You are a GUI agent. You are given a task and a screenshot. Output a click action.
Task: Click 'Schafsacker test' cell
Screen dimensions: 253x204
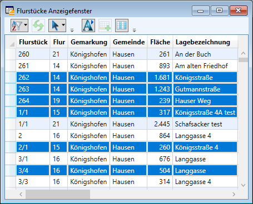pyautogui.click(x=205, y=124)
